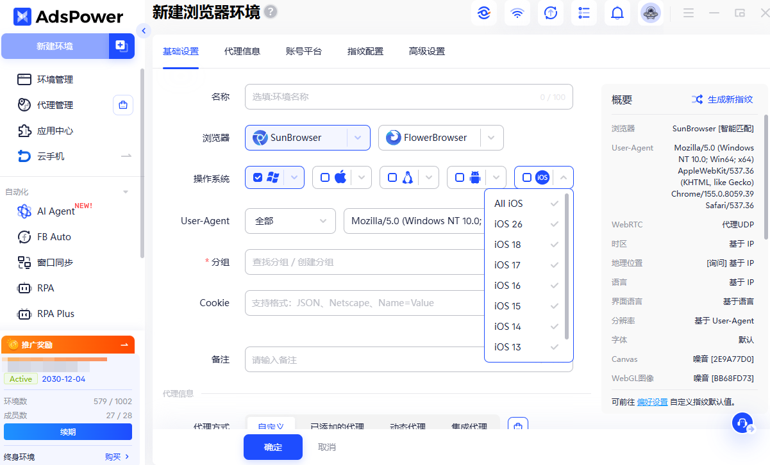This screenshot has width=770, height=465.
Task: Toggle the iOS checkbox
Action: click(527, 177)
